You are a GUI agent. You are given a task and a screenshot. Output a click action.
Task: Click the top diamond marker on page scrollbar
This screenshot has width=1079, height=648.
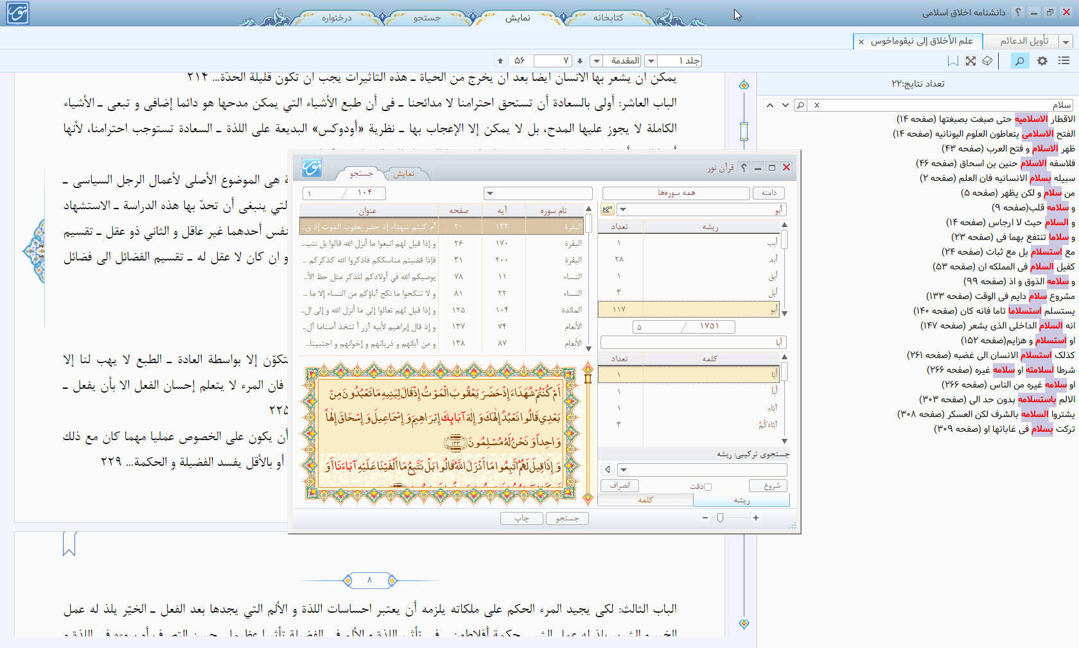744,85
